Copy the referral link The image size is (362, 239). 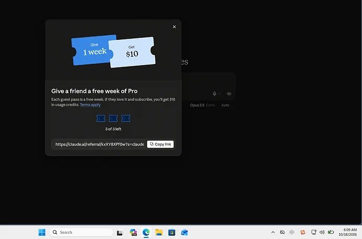click(161, 144)
